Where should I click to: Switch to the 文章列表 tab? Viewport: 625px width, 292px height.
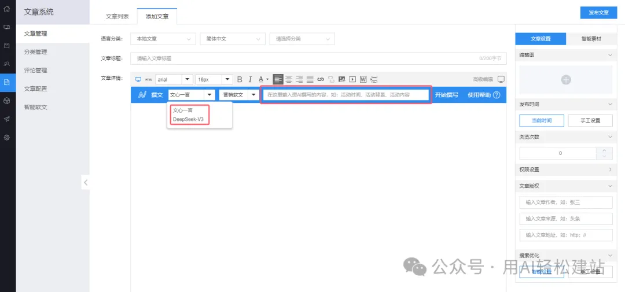tap(117, 16)
